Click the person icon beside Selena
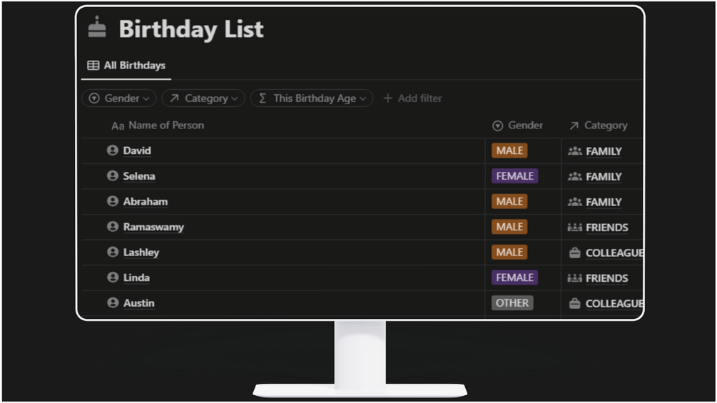 112,175
